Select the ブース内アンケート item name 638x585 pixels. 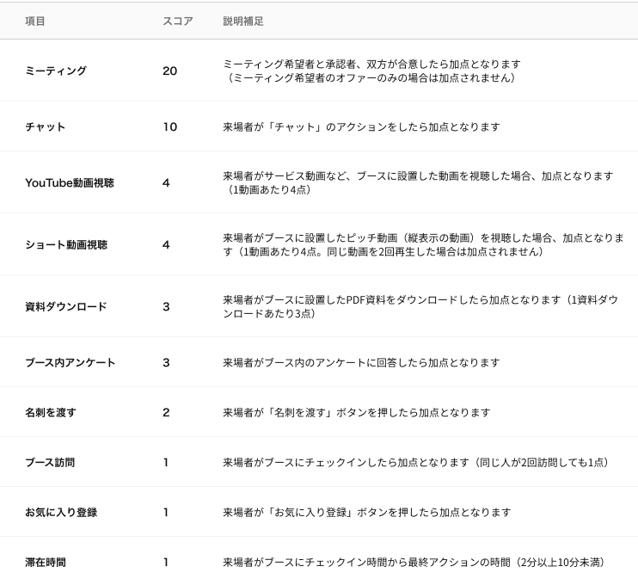[70, 363]
